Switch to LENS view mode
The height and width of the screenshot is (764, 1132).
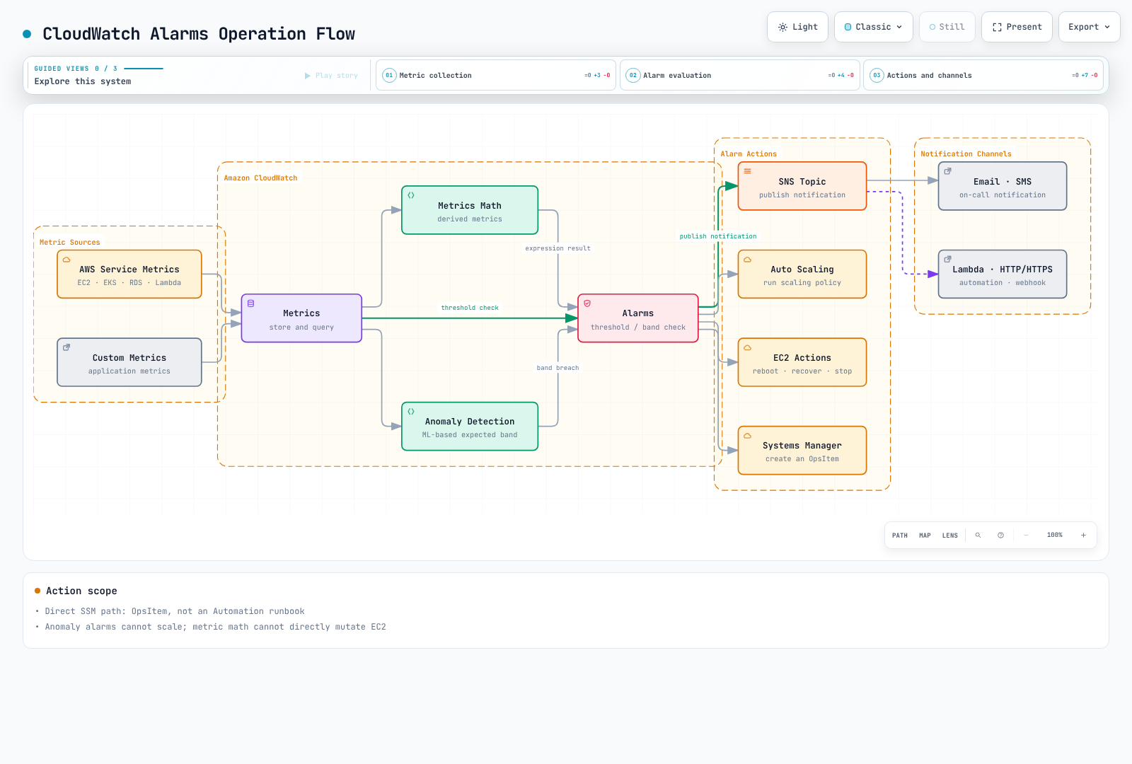point(950,536)
